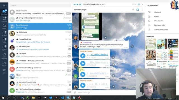The width and height of the screenshot is (179, 100).
Task: Open the Yandex.Music Bot chat
Action: 40,41
